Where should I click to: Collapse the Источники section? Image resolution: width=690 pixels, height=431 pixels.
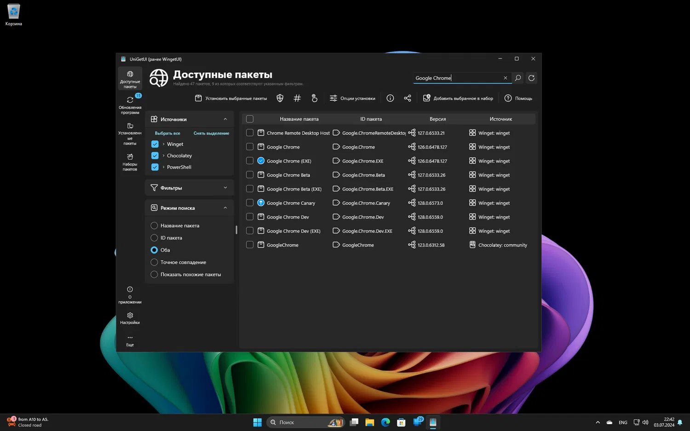pos(225,119)
